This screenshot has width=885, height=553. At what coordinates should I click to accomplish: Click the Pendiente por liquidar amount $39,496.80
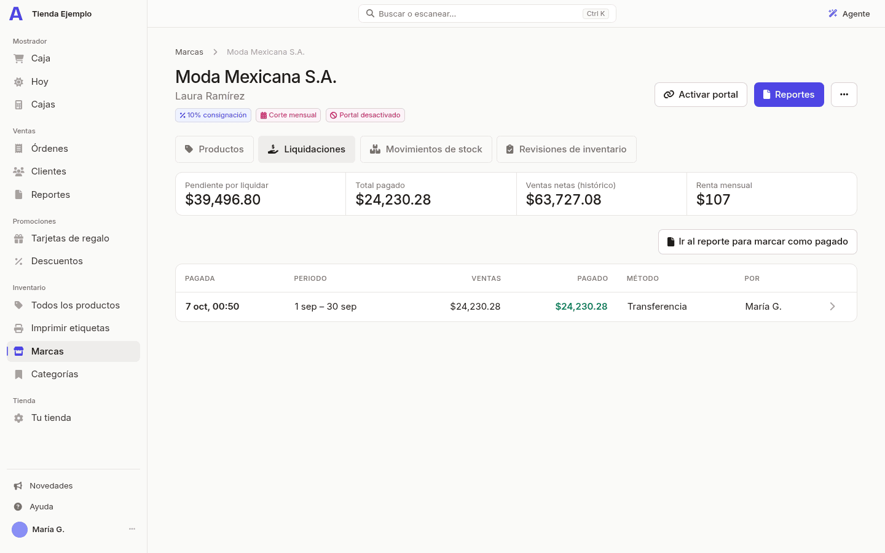pos(223,200)
